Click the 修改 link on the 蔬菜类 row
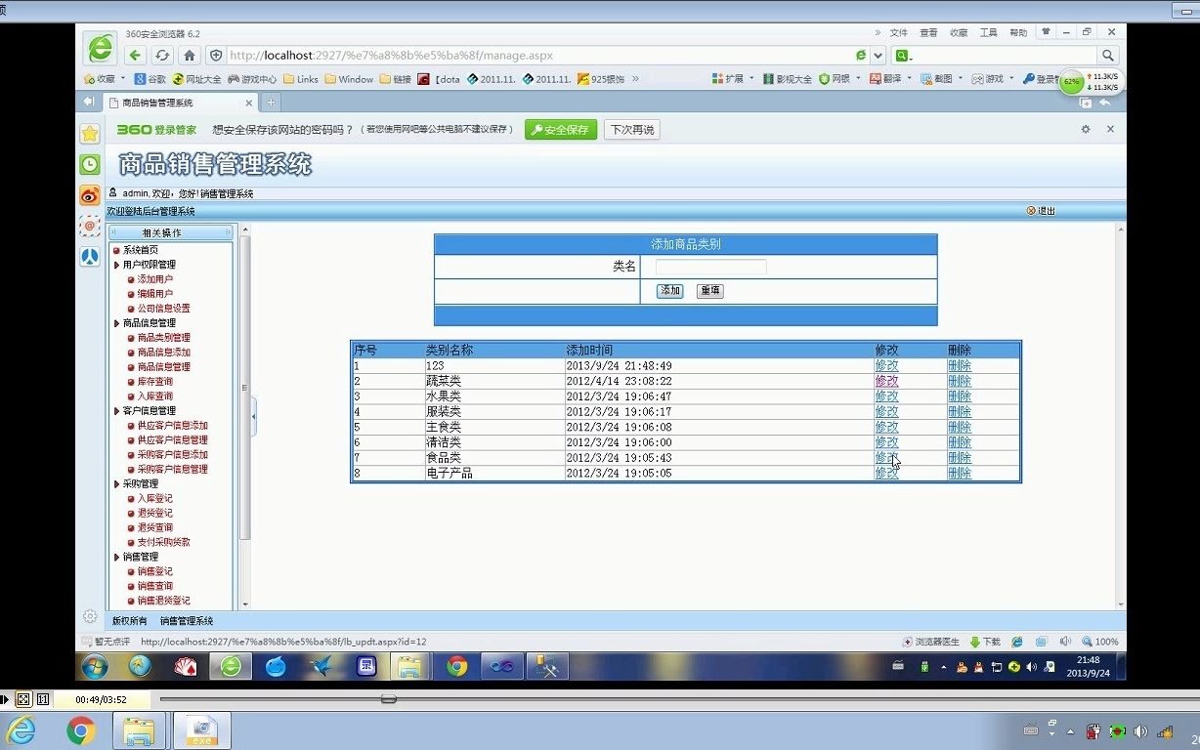The width and height of the screenshot is (1200, 750). click(885, 381)
